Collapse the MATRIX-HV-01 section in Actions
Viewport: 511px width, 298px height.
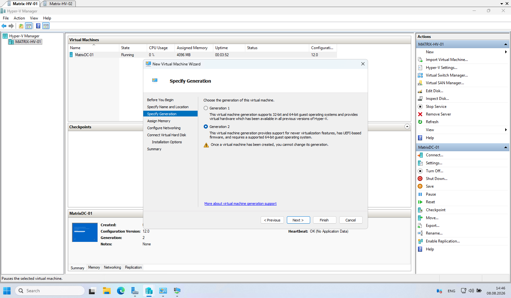(x=506, y=44)
